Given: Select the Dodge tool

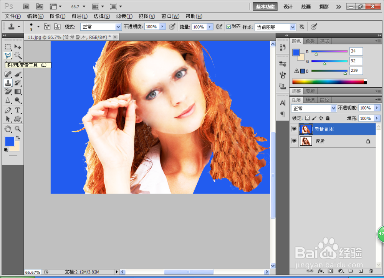Looking at the screenshot, I should 17,100.
